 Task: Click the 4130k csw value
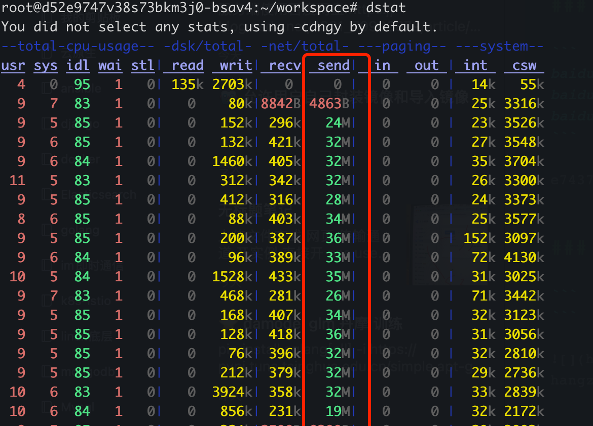pyautogui.click(x=524, y=258)
